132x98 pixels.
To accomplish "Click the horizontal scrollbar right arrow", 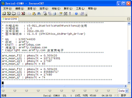I will tap(125, 86).
